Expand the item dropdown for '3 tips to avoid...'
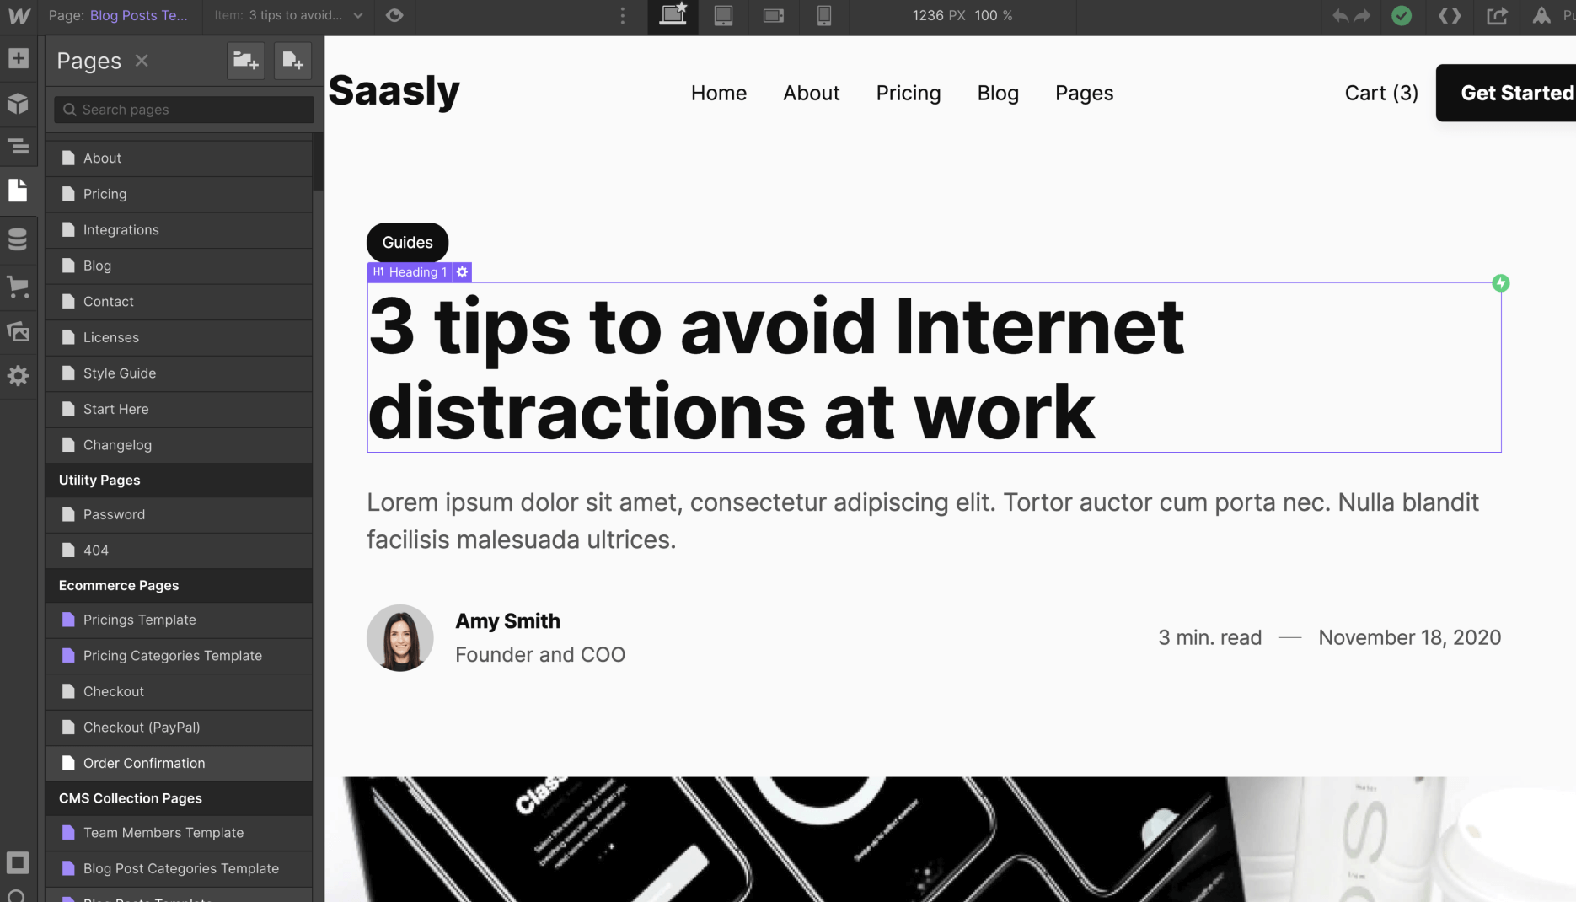 coord(357,15)
